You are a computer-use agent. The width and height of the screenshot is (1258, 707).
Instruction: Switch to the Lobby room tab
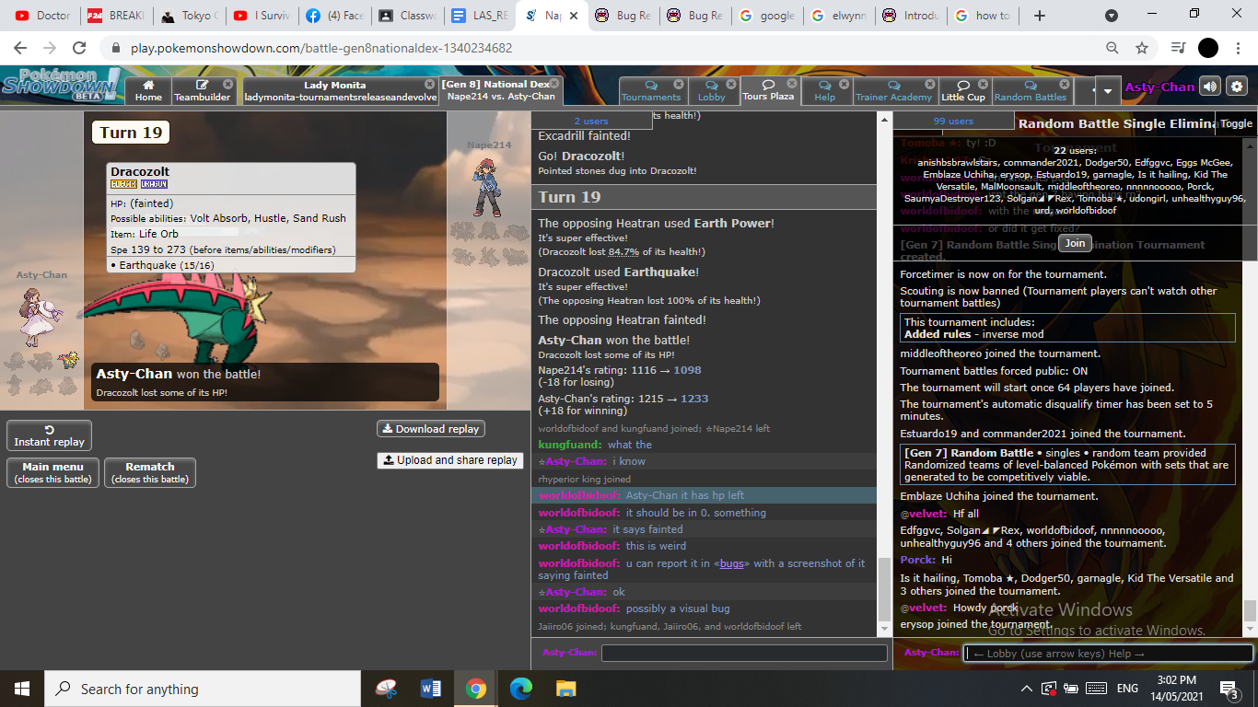pyautogui.click(x=711, y=90)
